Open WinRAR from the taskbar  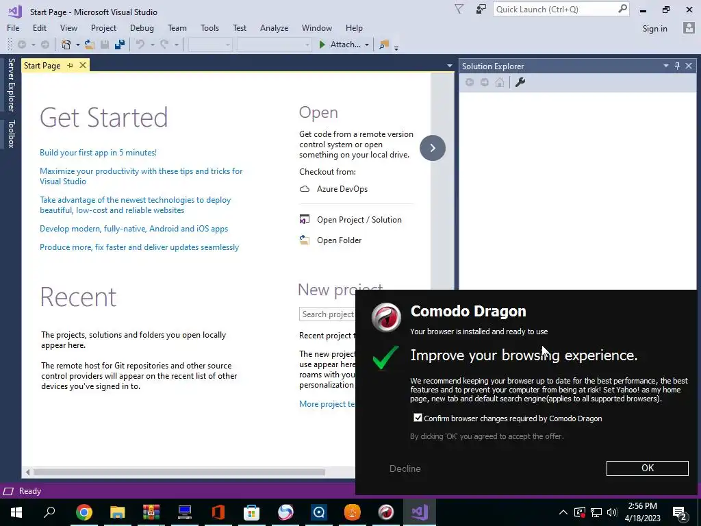(151, 512)
